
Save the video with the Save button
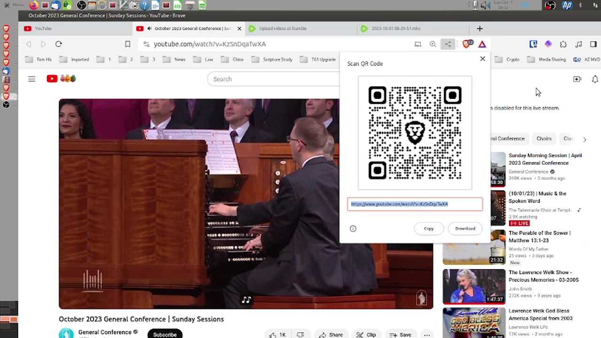(x=400, y=335)
